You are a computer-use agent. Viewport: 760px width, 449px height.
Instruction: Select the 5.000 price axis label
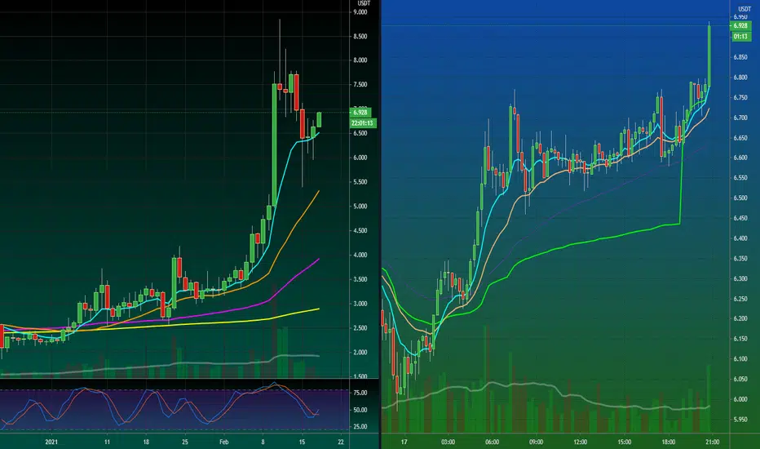[360, 207]
